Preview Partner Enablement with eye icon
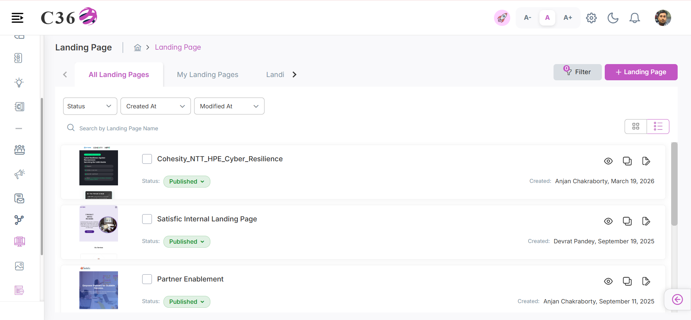 tap(608, 281)
